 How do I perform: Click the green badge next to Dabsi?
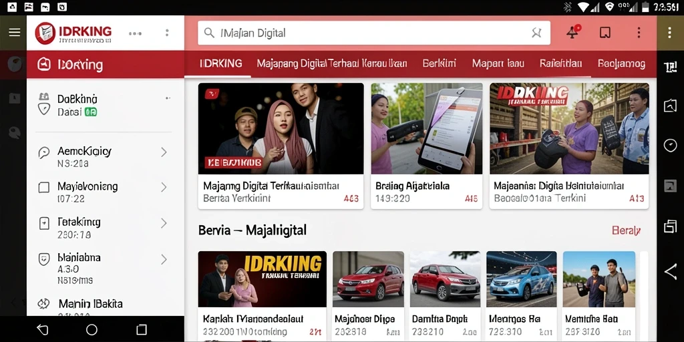click(x=91, y=112)
